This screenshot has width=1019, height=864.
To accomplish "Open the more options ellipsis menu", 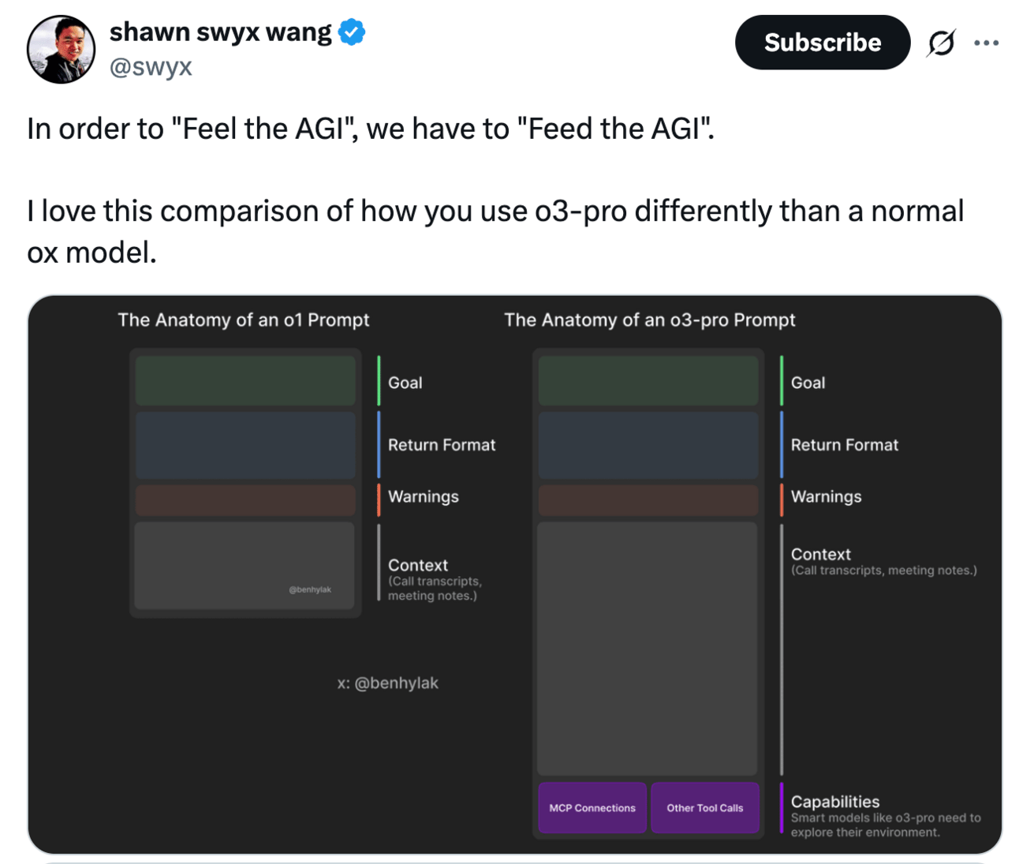I will point(986,43).
